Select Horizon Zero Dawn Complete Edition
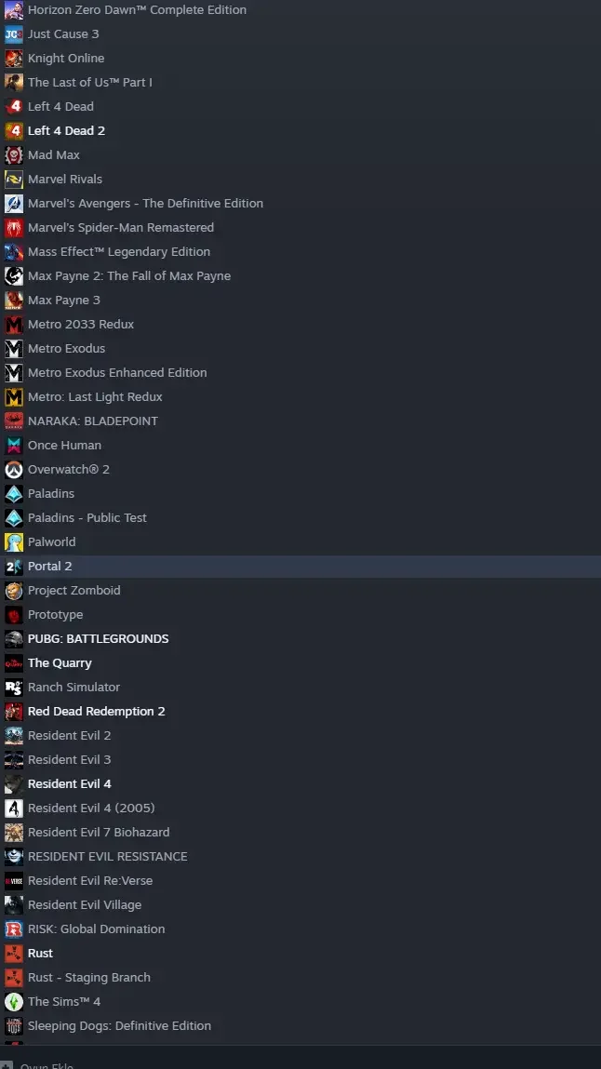Screen dimensions: 601x1069 pos(300,10)
